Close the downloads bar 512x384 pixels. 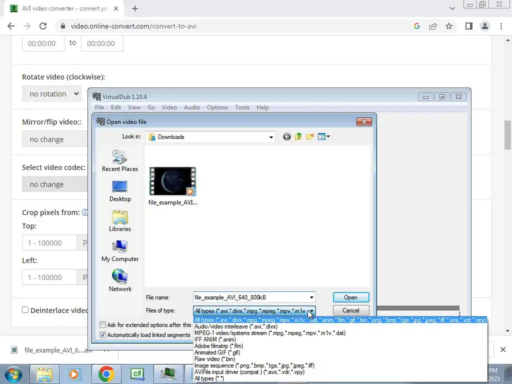tap(503, 349)
